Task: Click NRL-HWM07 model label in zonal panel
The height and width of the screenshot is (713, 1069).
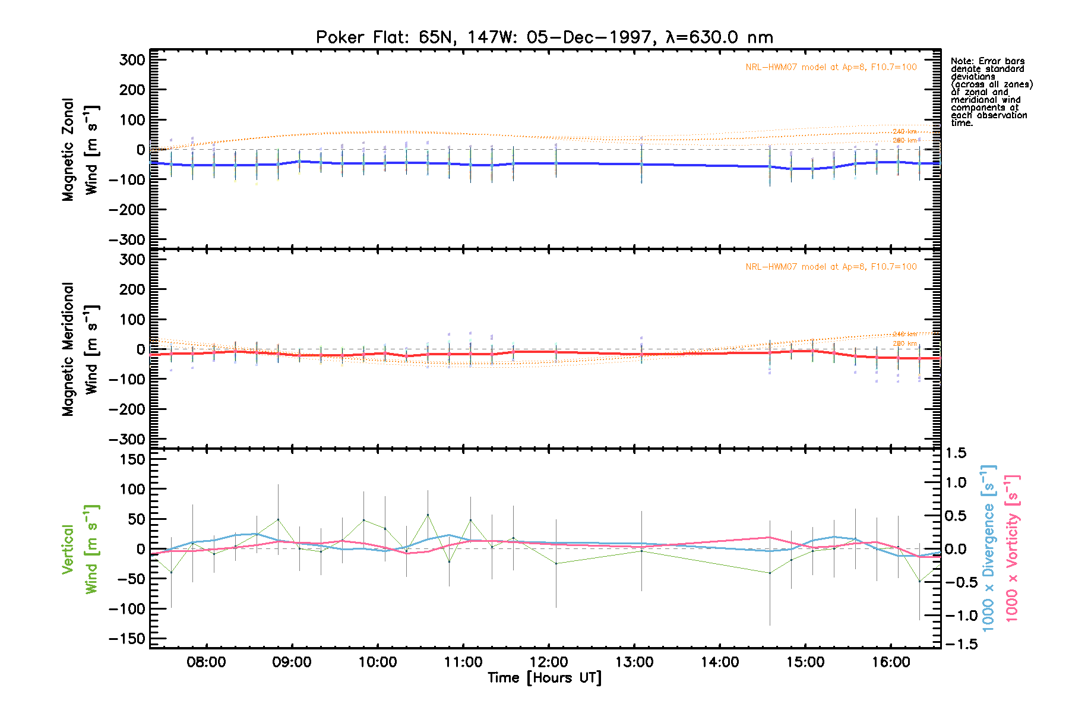Action: (x=831, y=67)
